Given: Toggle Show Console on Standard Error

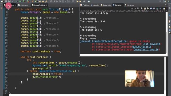Looking at the screenshot, I should [154, 9].
